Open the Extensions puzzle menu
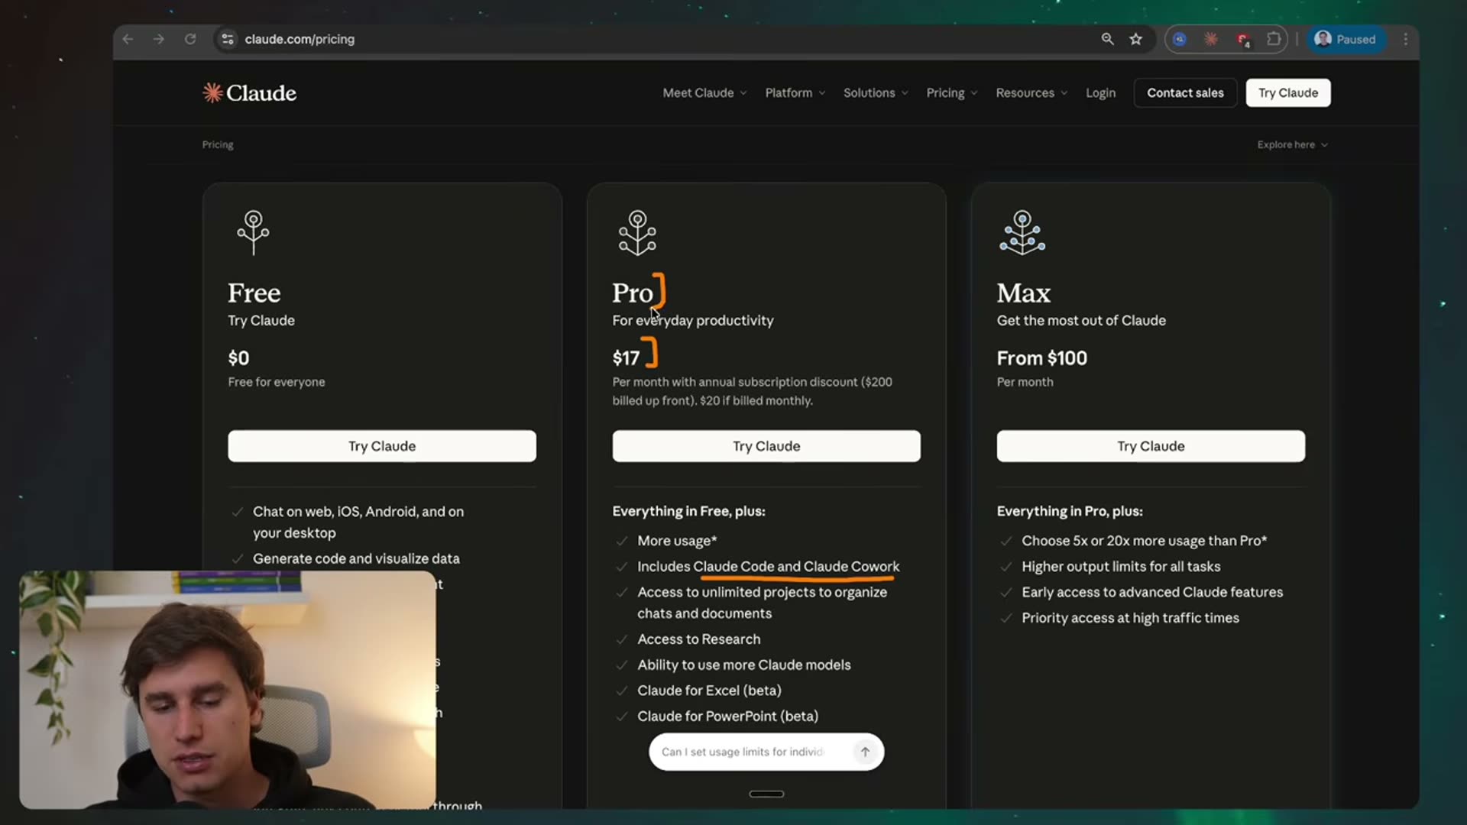Image resolution: width=1467 pixels, height=825 pixels. click(1274, 39)
